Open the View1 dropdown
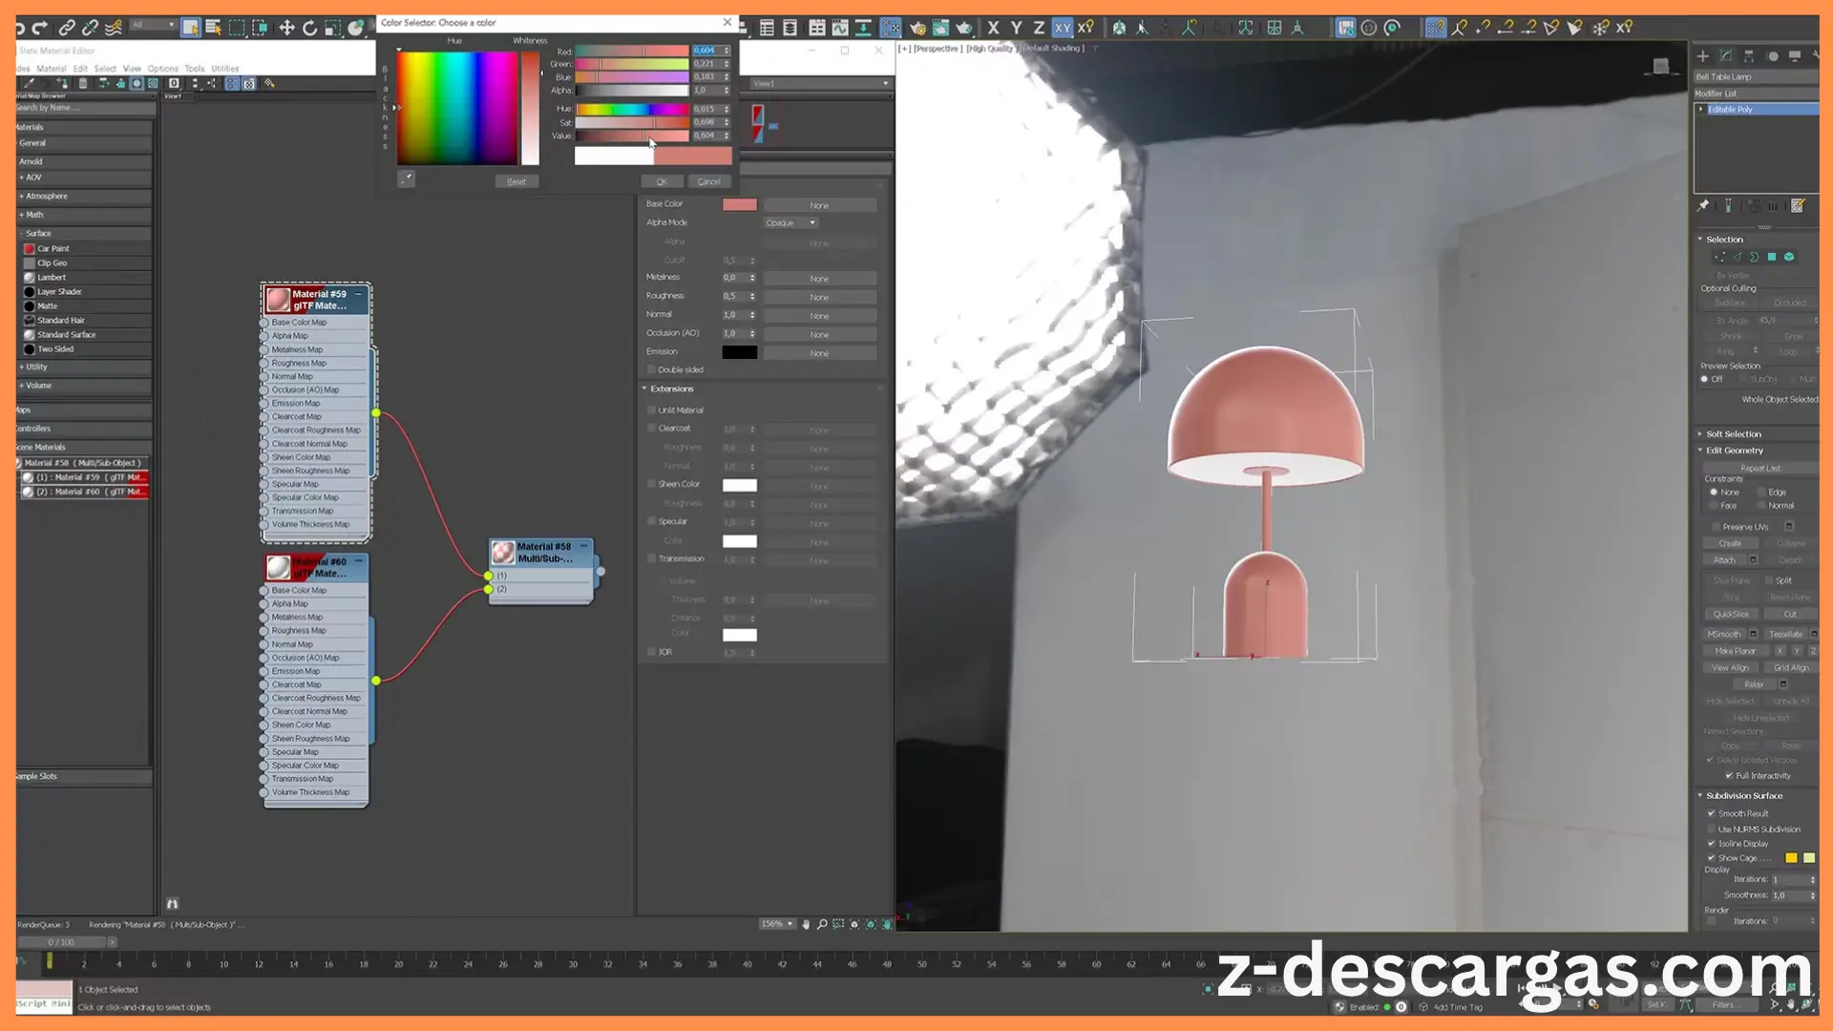This screenshot has width=1833, height=1031. [x=821, y=83]
